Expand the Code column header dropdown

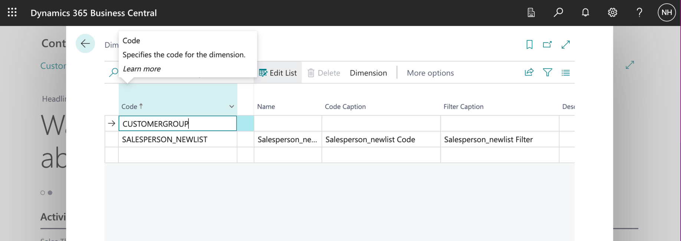click(x=231, y=107)
